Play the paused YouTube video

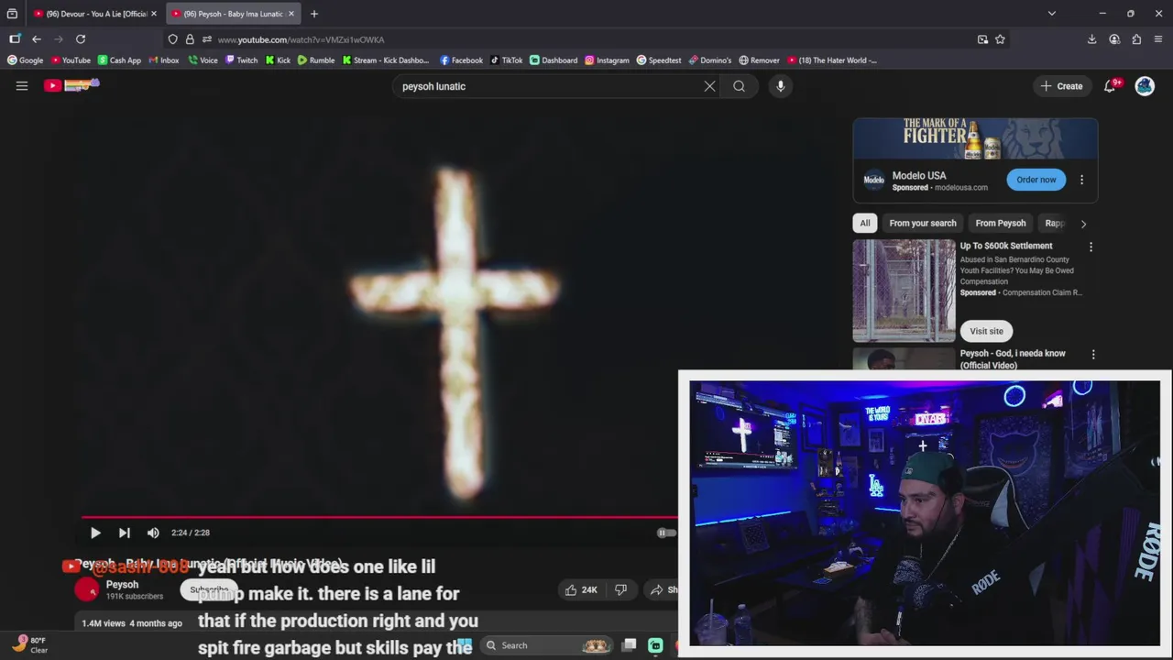(x=95, y=533)
